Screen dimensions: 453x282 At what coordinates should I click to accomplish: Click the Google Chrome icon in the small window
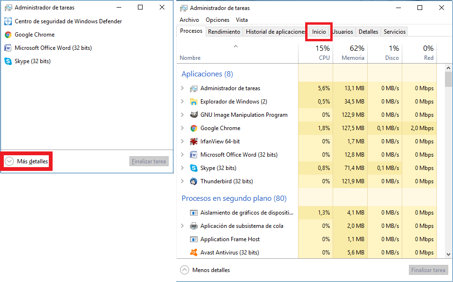click(8, 35)
